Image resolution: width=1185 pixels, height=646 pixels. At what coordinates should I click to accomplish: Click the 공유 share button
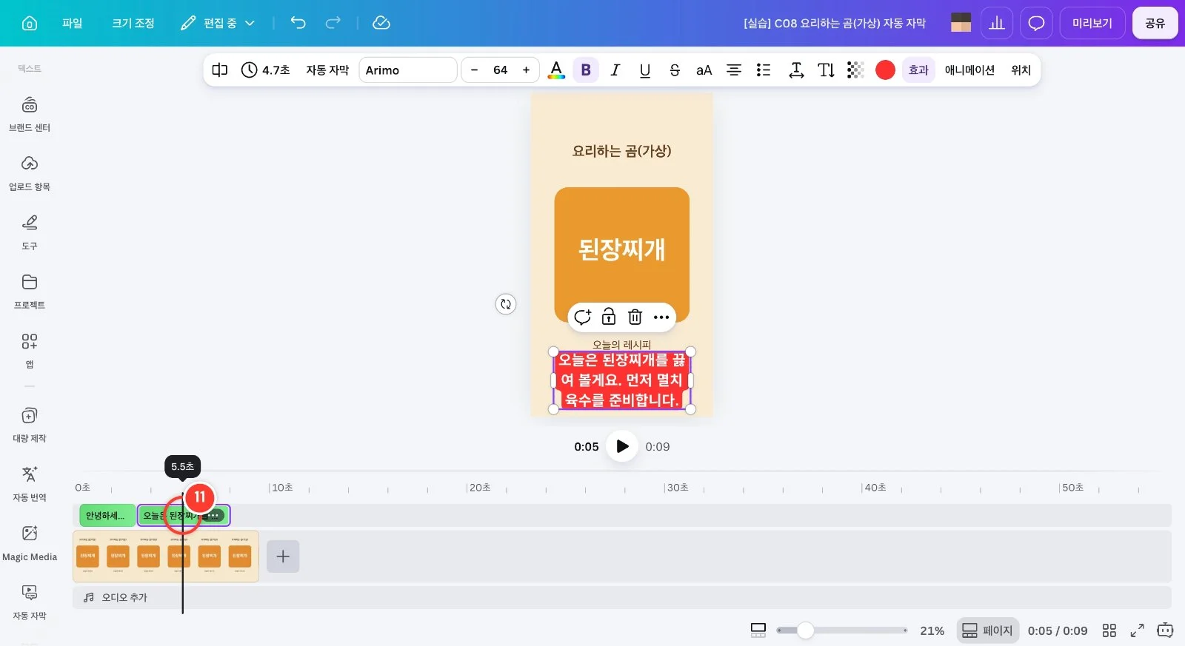coord(1155,23)
